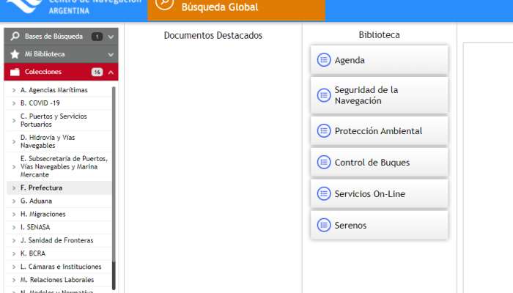Expand the F. Prefectura arrow
Viewport: 513px width, 293px height.
[14, 188]
